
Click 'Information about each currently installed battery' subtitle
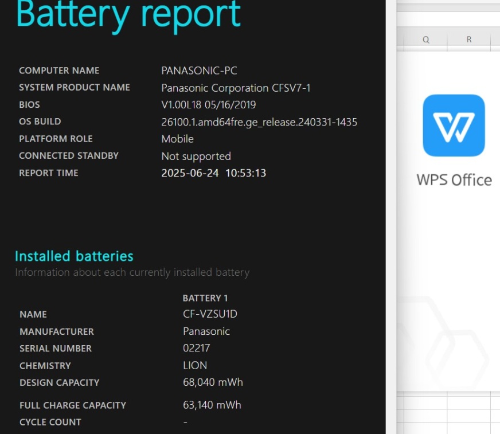[132, 272]
